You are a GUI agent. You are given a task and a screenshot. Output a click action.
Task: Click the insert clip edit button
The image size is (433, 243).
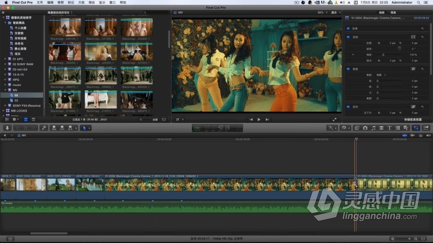coord(62,128)
